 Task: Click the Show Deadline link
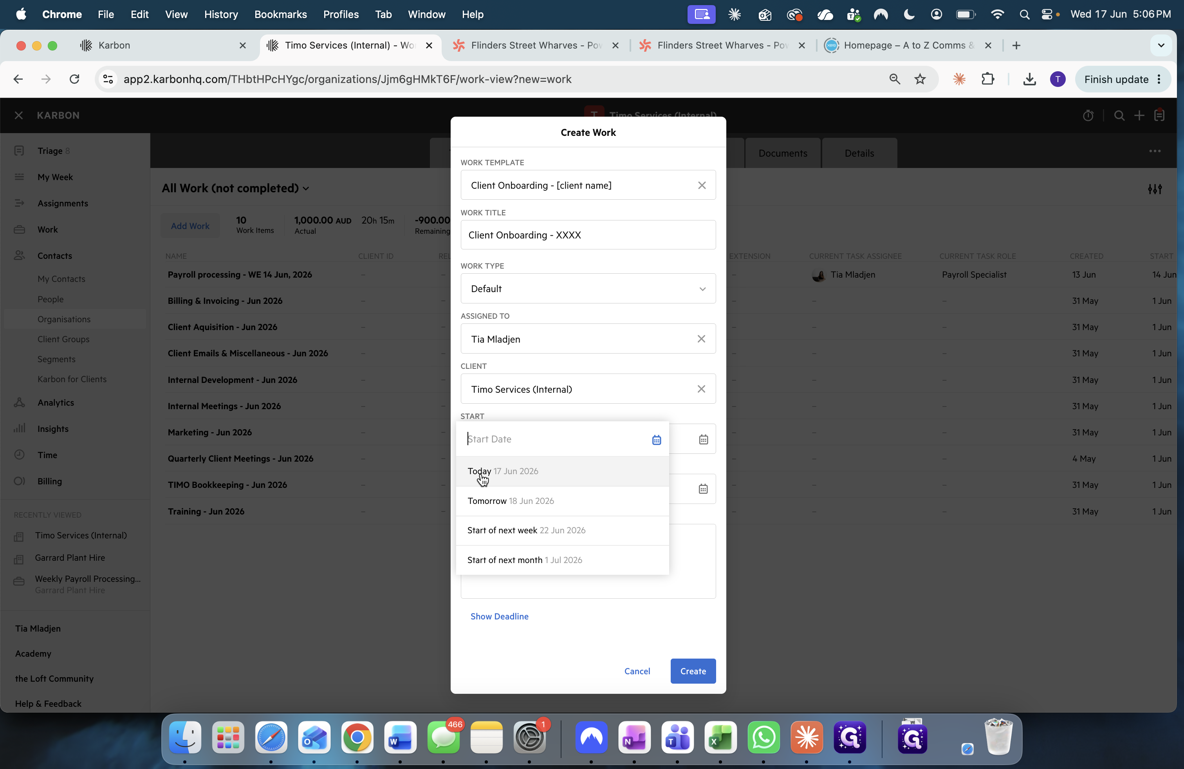tap(500, 616)
